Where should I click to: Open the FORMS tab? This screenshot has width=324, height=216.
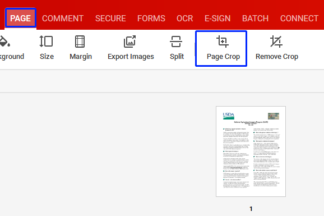click(x=151, y=19)
